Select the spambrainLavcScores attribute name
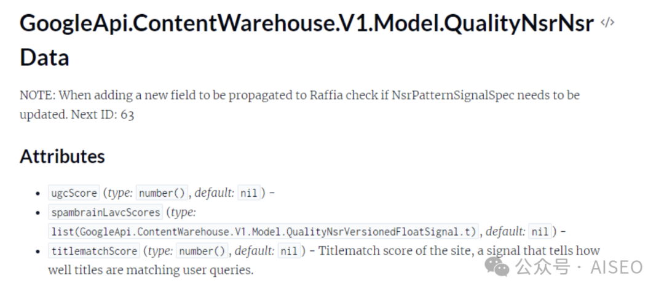 click(x=105, y=213)
